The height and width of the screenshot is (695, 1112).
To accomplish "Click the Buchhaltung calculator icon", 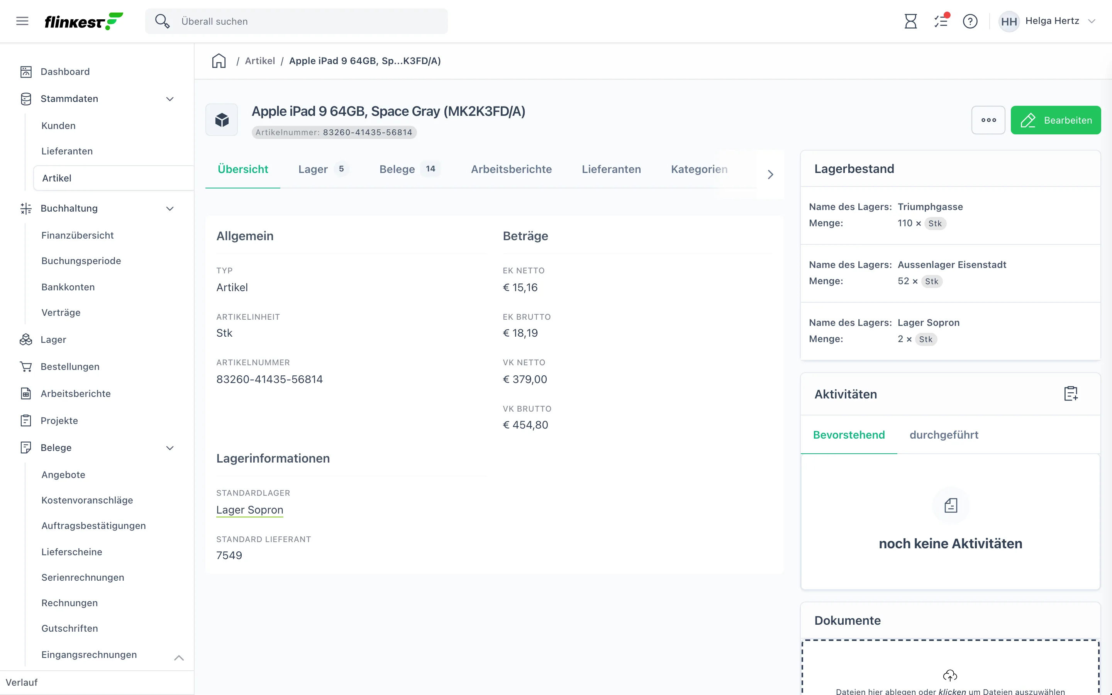I will 26,208.
